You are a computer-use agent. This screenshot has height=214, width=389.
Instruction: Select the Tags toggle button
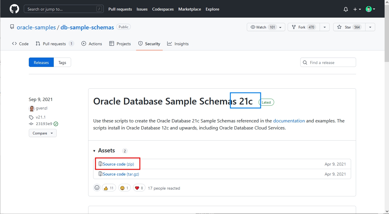[62, 63]
